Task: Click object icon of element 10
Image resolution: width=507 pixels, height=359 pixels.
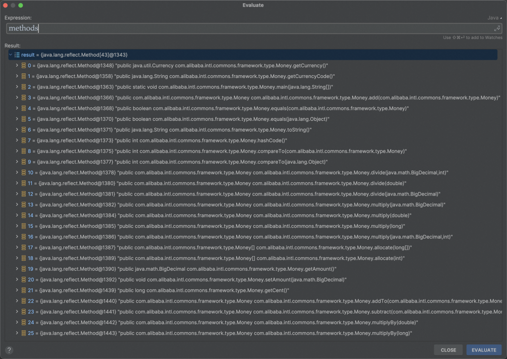Action: 23,172
